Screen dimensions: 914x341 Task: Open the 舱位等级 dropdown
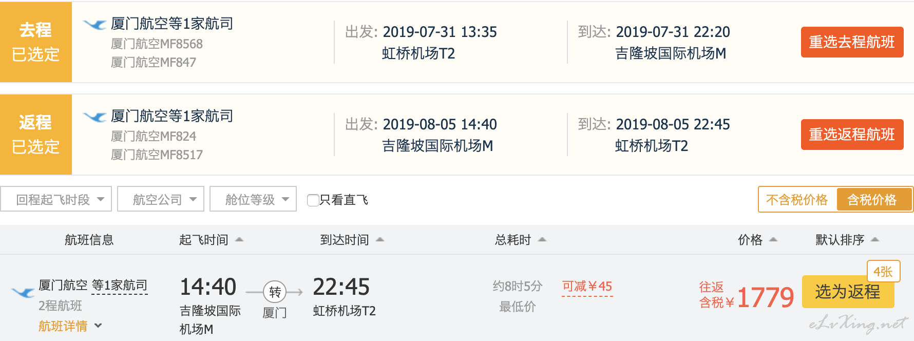(x=253, y=199)
